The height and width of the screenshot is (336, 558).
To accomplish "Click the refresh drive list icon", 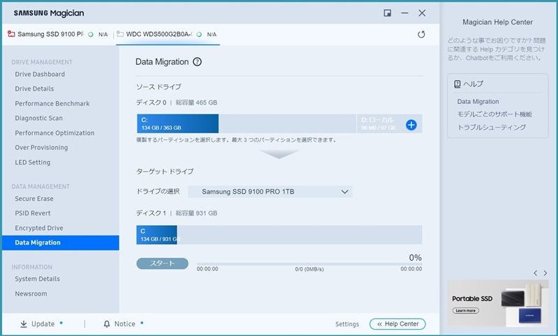I will pyautogui.click(x=421, y=34).
